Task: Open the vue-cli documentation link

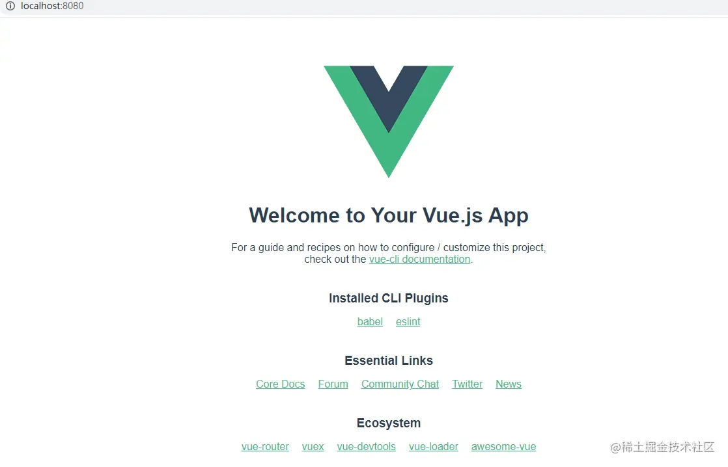Action: coord(420,260)
